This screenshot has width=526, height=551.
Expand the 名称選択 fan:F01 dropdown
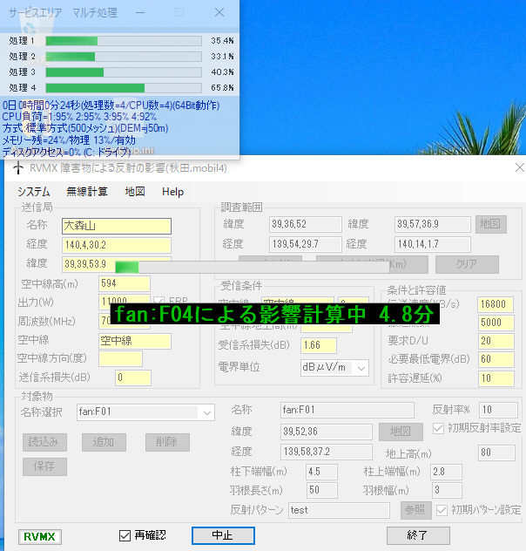pos(206,412)
